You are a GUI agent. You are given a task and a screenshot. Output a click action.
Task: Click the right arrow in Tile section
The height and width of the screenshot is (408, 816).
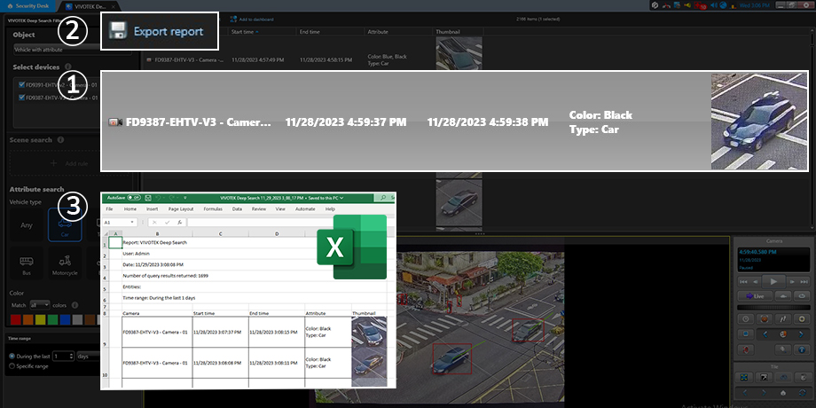(764, 392)
